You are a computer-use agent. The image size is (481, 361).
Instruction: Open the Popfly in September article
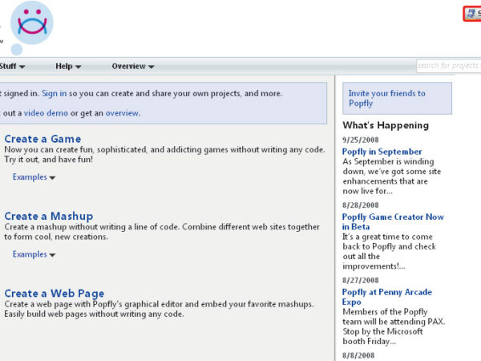pyautogui.click(x=382, y=152)
